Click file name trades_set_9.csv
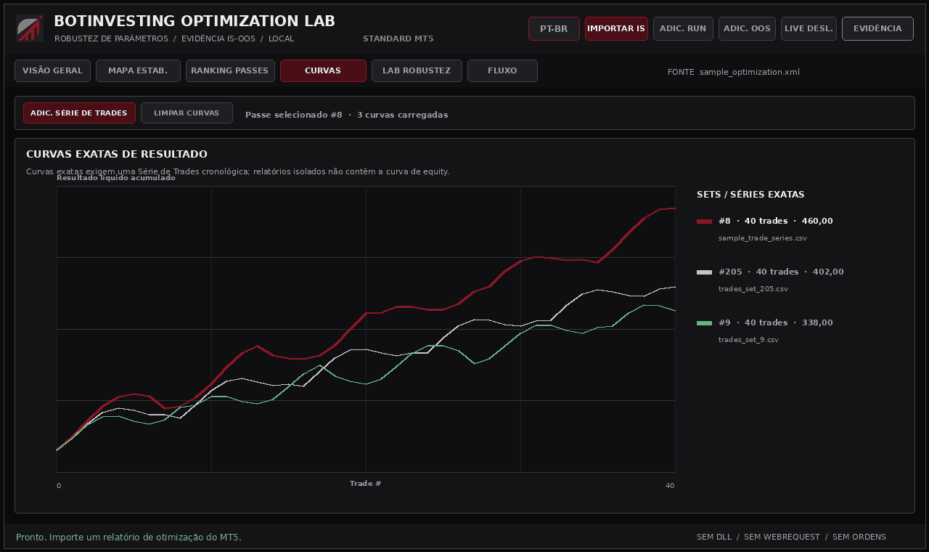Image resolution: width=929 pixels, height=552 pixels. click(x=748, y=340)
